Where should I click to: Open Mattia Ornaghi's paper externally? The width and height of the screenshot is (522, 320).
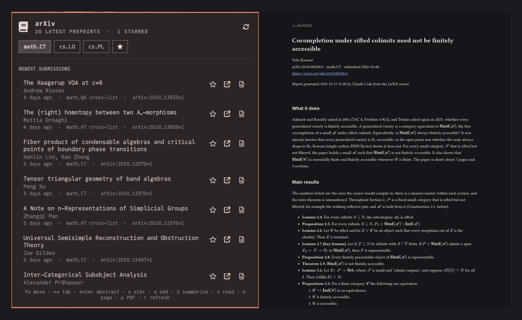(227, 114)
